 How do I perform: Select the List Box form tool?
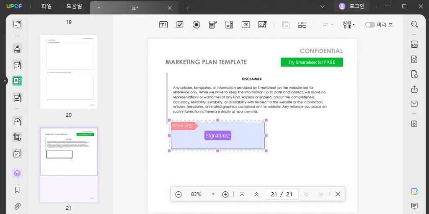coord(229,25)
